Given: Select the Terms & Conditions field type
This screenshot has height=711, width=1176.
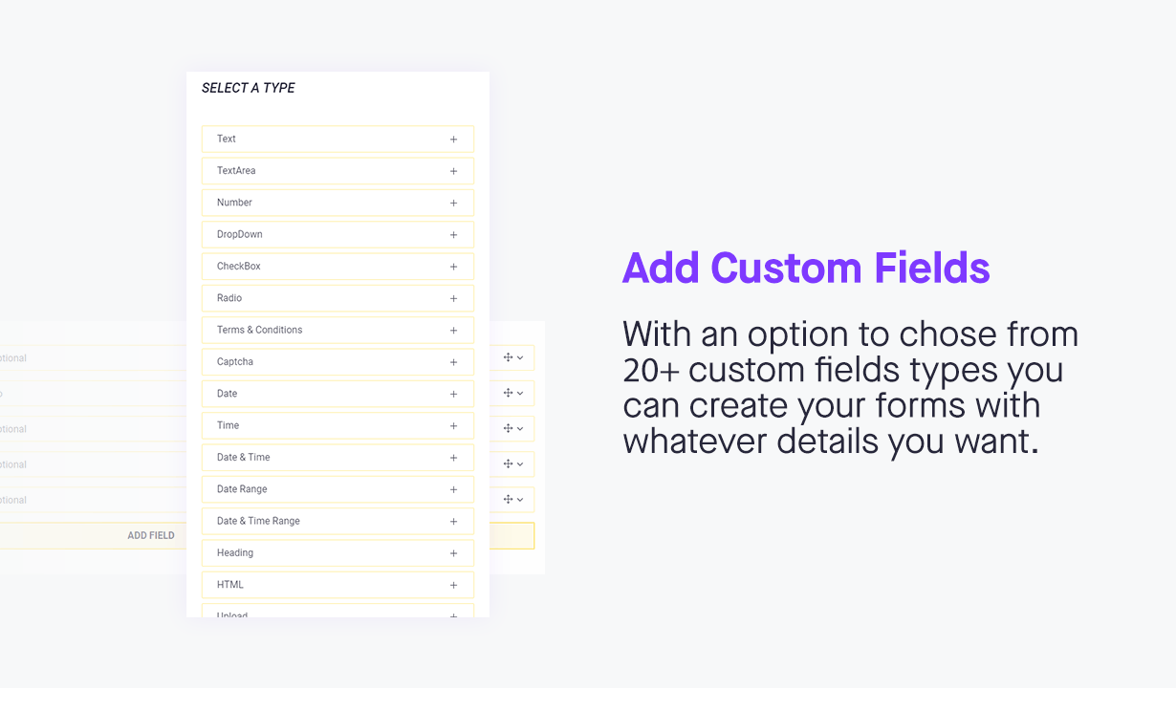Looking at the screenshot, I should (338, 330).
